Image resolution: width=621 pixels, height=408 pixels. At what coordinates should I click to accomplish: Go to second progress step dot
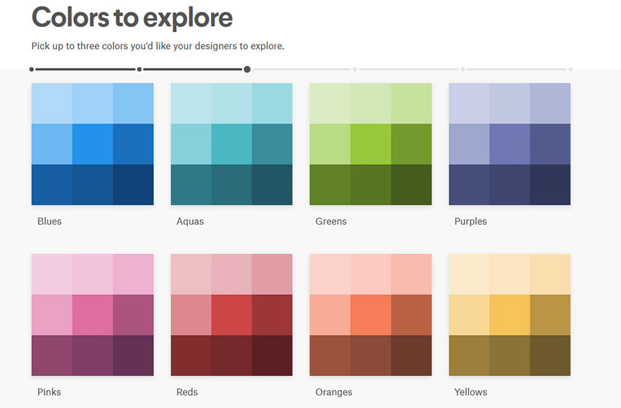pos(140,69)
